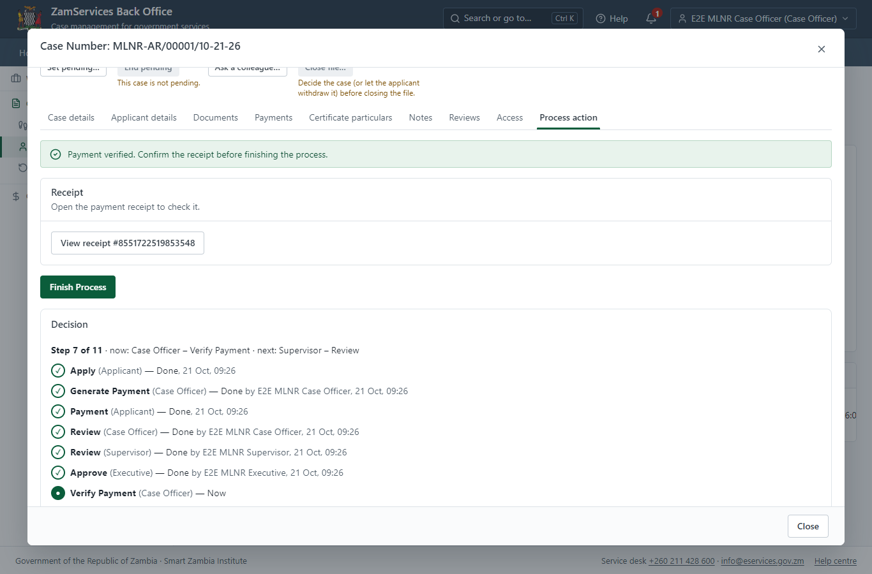Open the Reviews tab
The image size is (872, 574).
pyautogui.click(x=464, y=117)
